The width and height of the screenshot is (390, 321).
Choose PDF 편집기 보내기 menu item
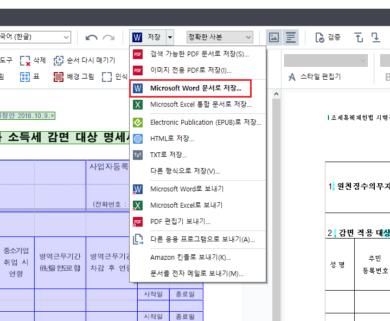click(x=198, y=222)
